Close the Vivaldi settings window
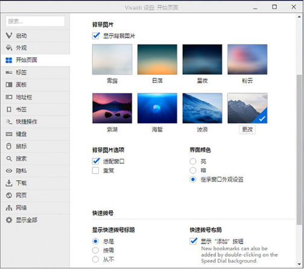This screenshot has height=269, width=304. click(x=294, y=7)
